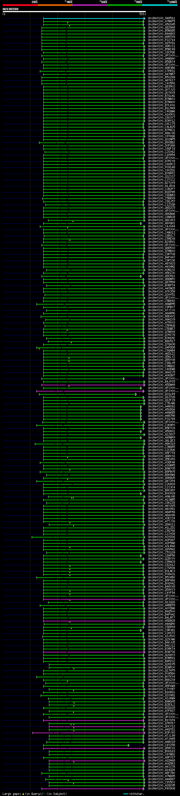Screen dimensions: 180x796
Task: Select label UniRef100_A4TNR7
Action: pyautogui.click(x=161, y=74)
